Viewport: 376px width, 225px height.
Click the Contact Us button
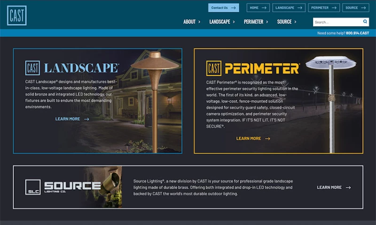pyautogui.click(x=224, y=7)
